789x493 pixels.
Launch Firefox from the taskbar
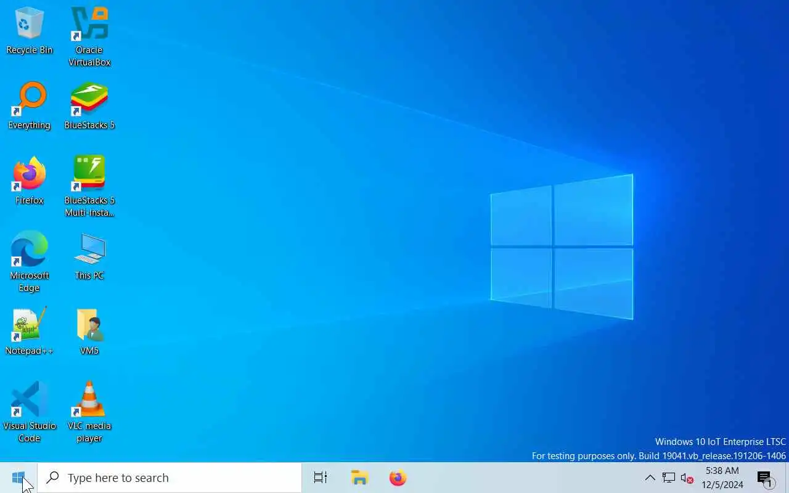coord(398,478)
